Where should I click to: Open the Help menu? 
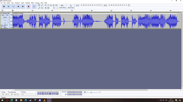pyautogui.click(x=46, y=3)
